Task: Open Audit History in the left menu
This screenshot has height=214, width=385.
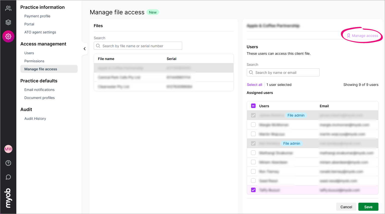Action: tap(35, 118)
